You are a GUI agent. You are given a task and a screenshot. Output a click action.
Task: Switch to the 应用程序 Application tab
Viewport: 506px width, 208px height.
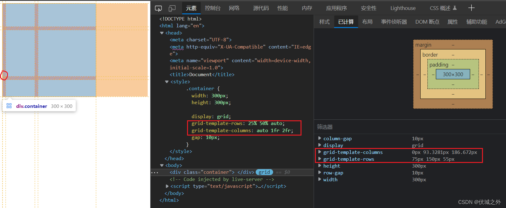pyautogui.click(x=336, y=8)
